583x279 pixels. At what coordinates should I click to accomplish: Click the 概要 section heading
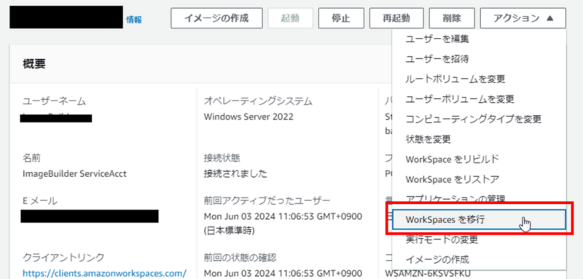tap(34, 64)
